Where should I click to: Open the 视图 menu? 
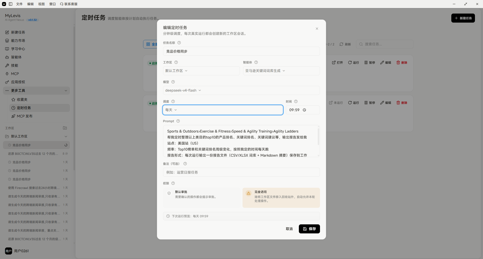(x=42, y=4)
